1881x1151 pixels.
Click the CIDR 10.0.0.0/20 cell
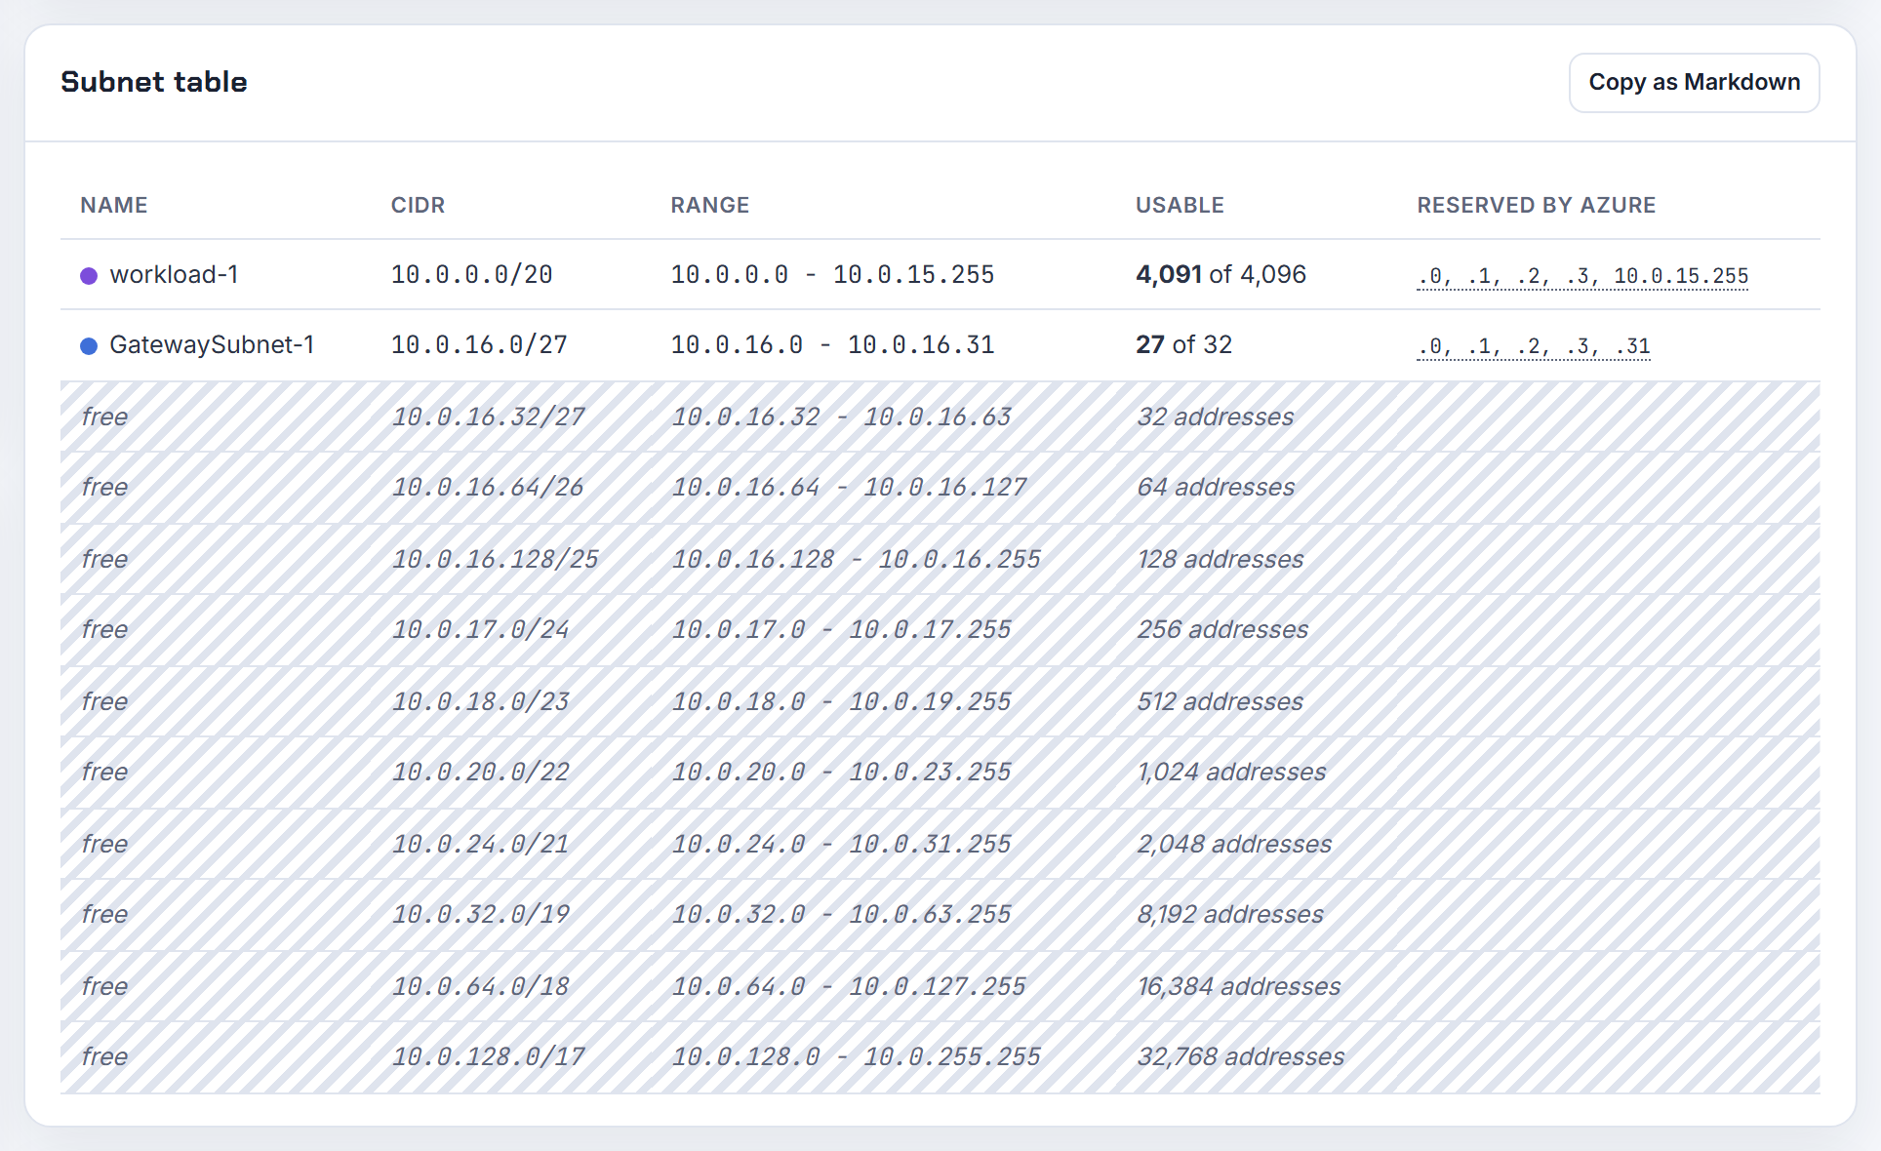[x=472, y=275]
